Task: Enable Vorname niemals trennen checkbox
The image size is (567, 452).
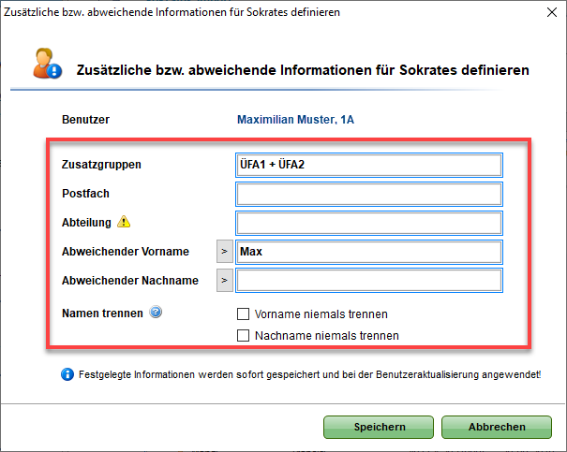Action: (x=243, y=314)
